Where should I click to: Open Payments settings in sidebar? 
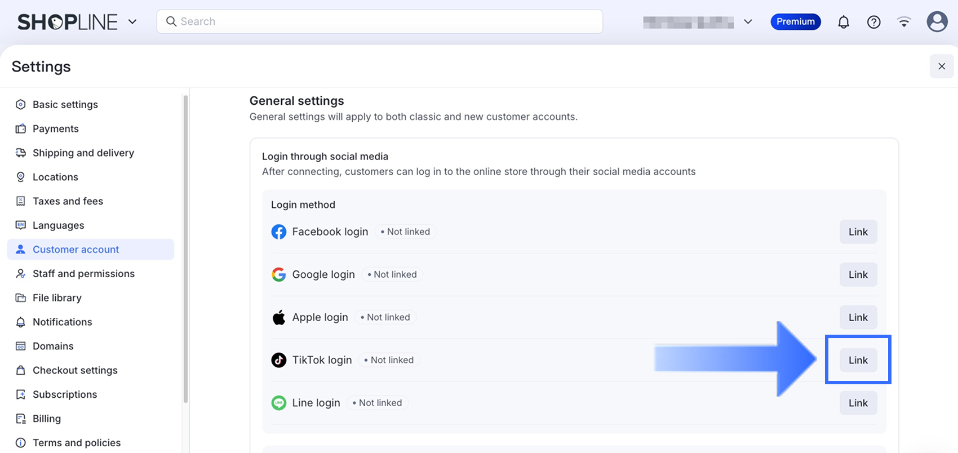point(55,128)
